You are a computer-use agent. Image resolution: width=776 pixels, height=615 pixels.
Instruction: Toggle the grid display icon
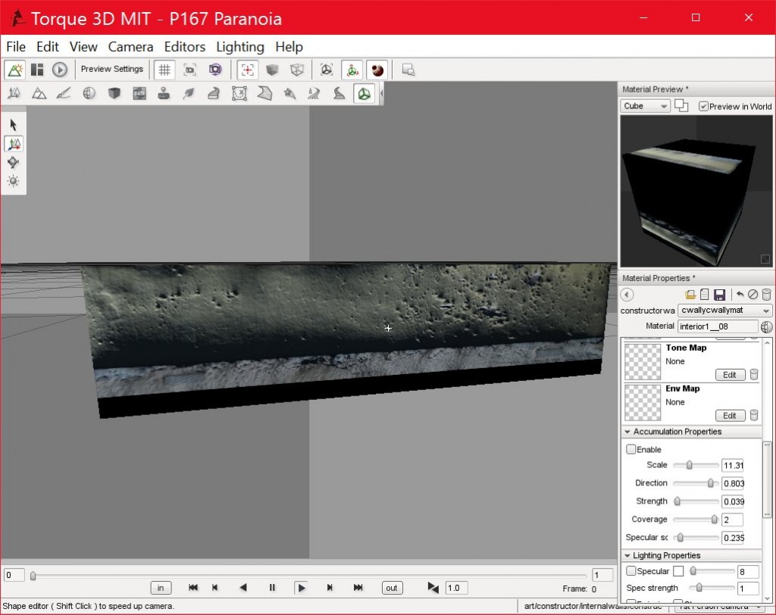pyautogui.click(x=165, y=69)
